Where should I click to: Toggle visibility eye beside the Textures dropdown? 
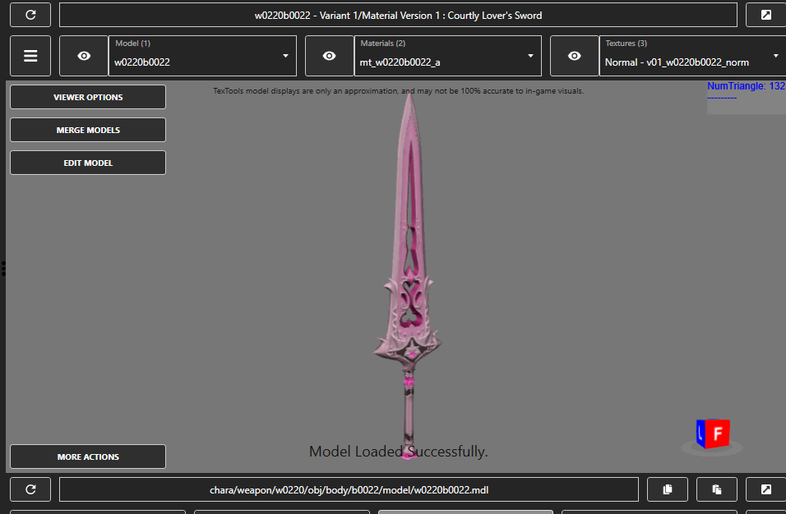[575, 56]
